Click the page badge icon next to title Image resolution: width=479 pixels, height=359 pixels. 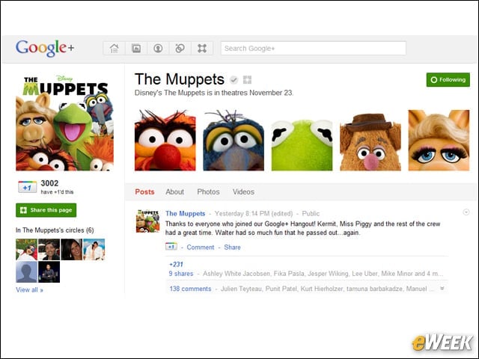click(x=247, y=80)
